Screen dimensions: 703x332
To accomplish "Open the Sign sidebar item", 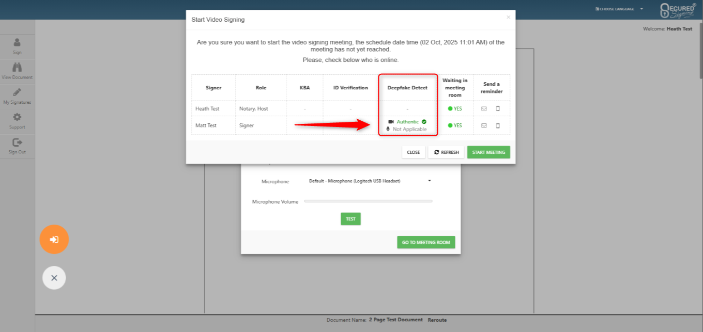I will [17, 46].
